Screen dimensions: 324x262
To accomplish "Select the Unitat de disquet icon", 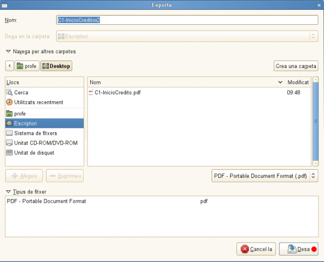I will (x=9, y=153).
